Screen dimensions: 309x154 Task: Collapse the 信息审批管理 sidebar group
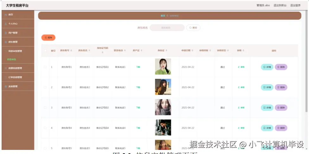(18, 51)
